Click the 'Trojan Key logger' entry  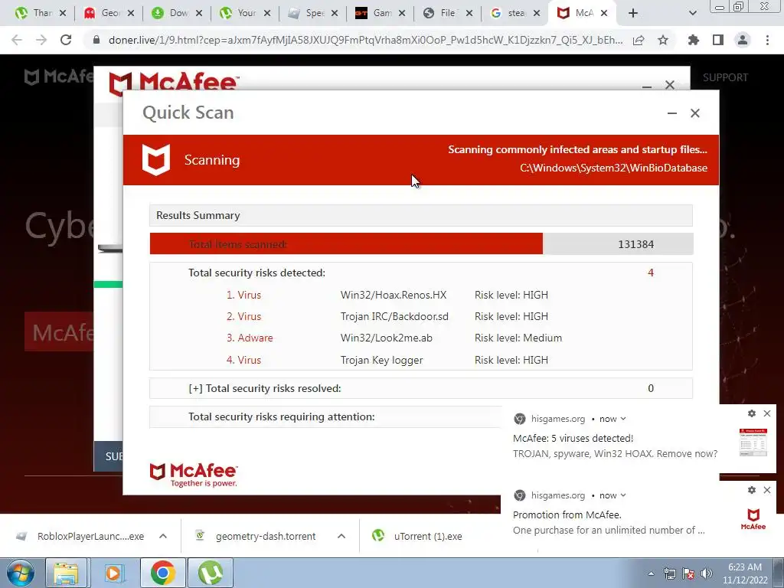click(381, 360)
